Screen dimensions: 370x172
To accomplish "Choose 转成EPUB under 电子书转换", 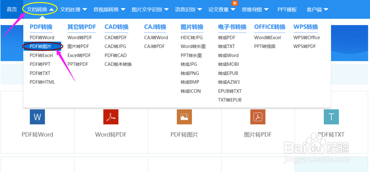I will (x=229, y=73).
